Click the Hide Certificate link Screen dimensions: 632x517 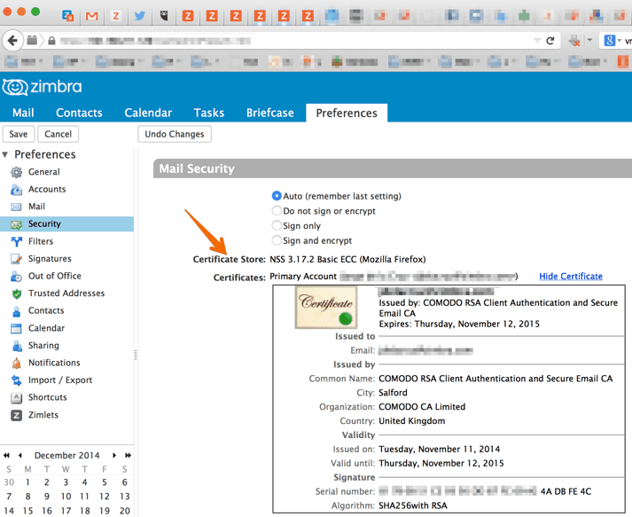pos(571,277)
